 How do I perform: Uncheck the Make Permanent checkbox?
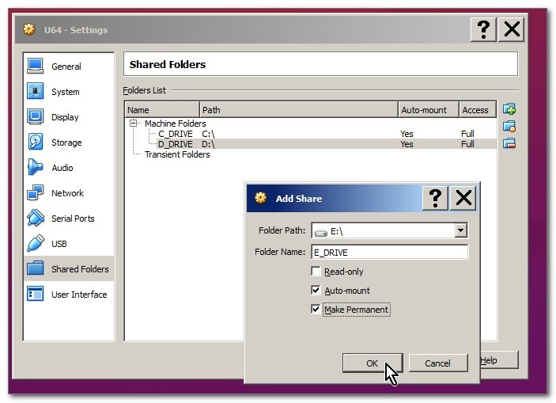tap(316, 310)
